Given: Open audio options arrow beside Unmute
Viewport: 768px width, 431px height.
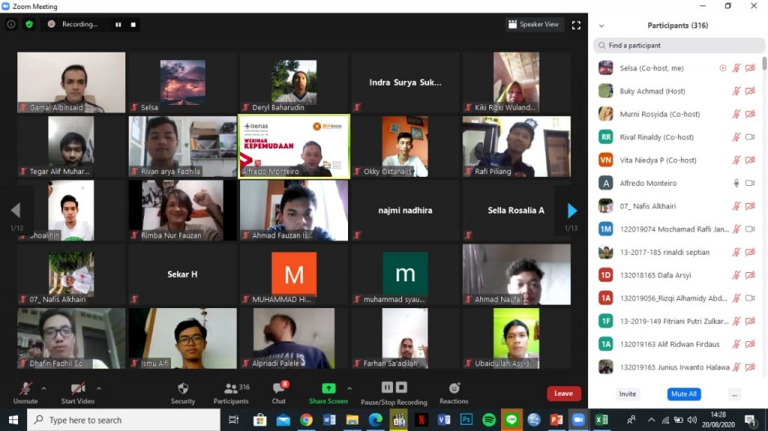Looking at the screenshot, I should [x=44, y=388].
